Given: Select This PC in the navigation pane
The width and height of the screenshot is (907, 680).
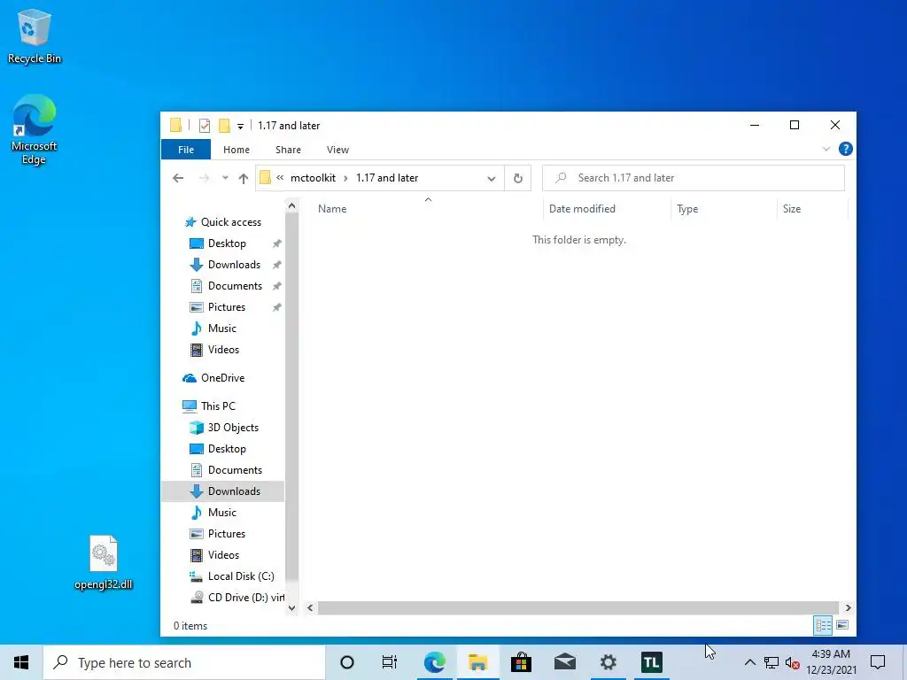Looking at the screenshot, I should [218, 406].
